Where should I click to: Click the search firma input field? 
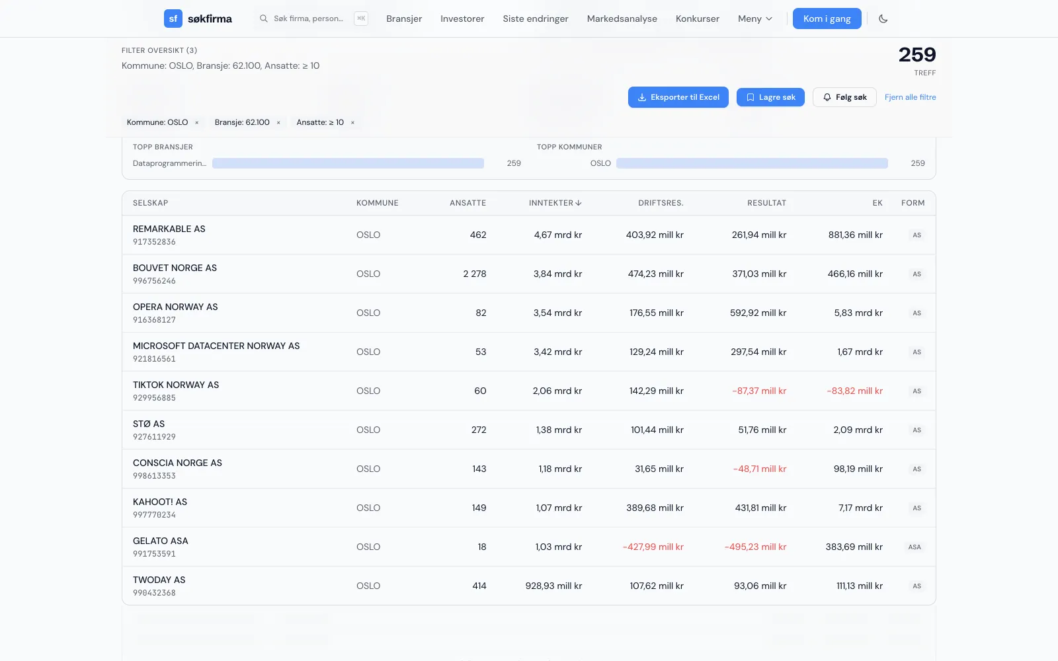313,19
